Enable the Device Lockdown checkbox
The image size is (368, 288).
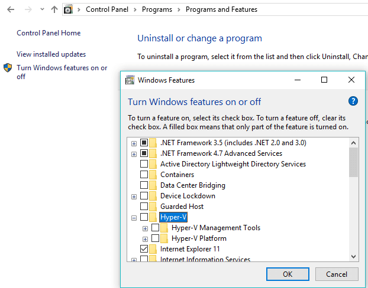[x=144, y=195]
